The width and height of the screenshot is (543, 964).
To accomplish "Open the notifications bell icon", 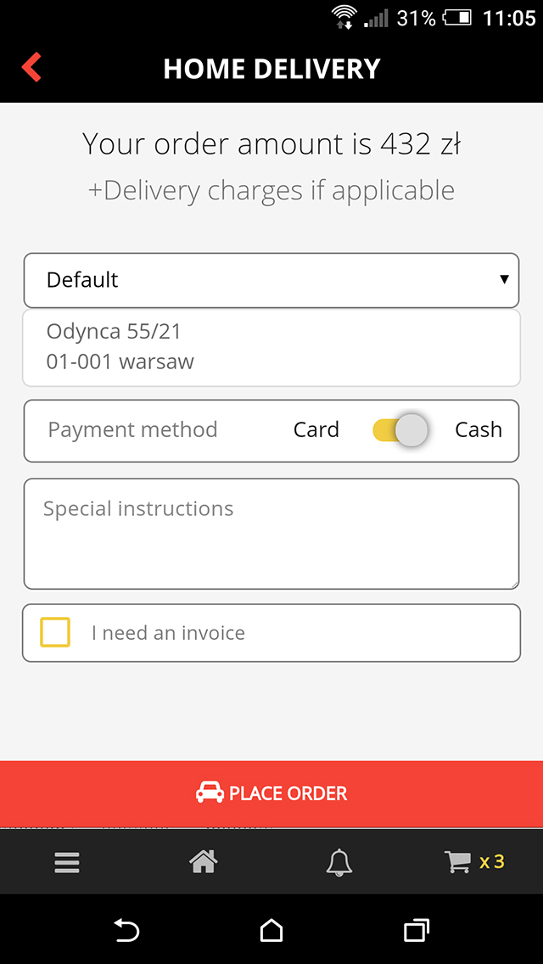I will pos(339,862).
